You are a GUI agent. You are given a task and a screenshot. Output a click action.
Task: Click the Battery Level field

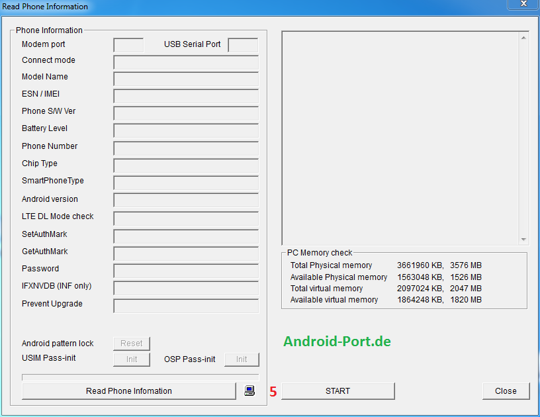(186, 130)
